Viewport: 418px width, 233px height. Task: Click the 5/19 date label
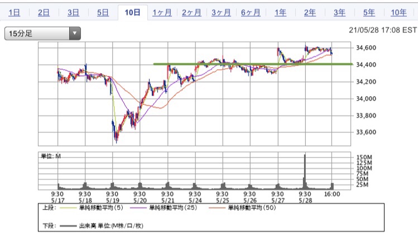pos(113,201)
